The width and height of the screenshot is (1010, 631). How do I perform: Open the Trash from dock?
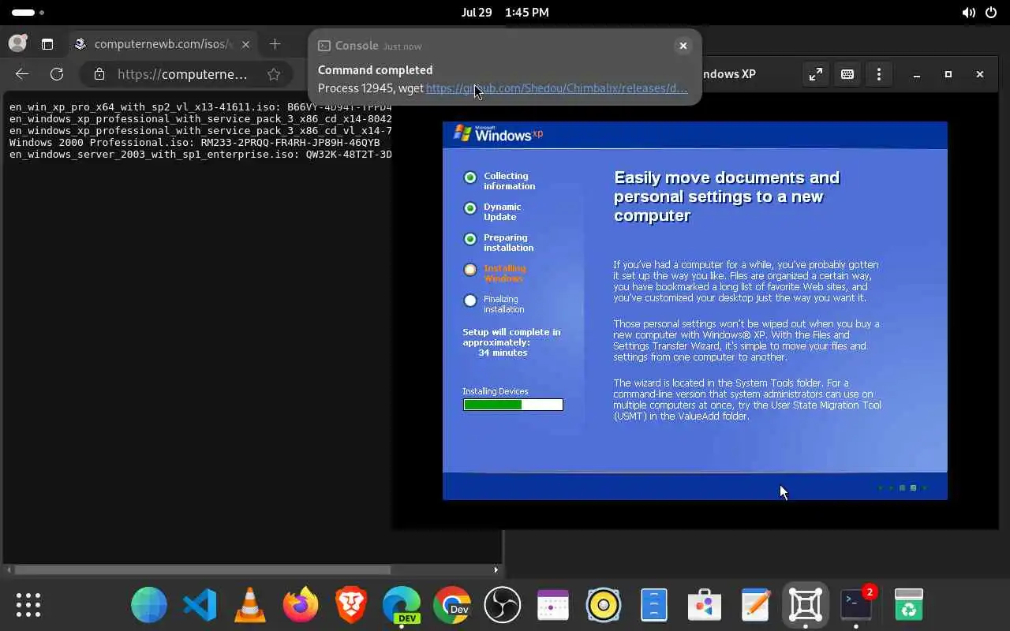point(908,605)
